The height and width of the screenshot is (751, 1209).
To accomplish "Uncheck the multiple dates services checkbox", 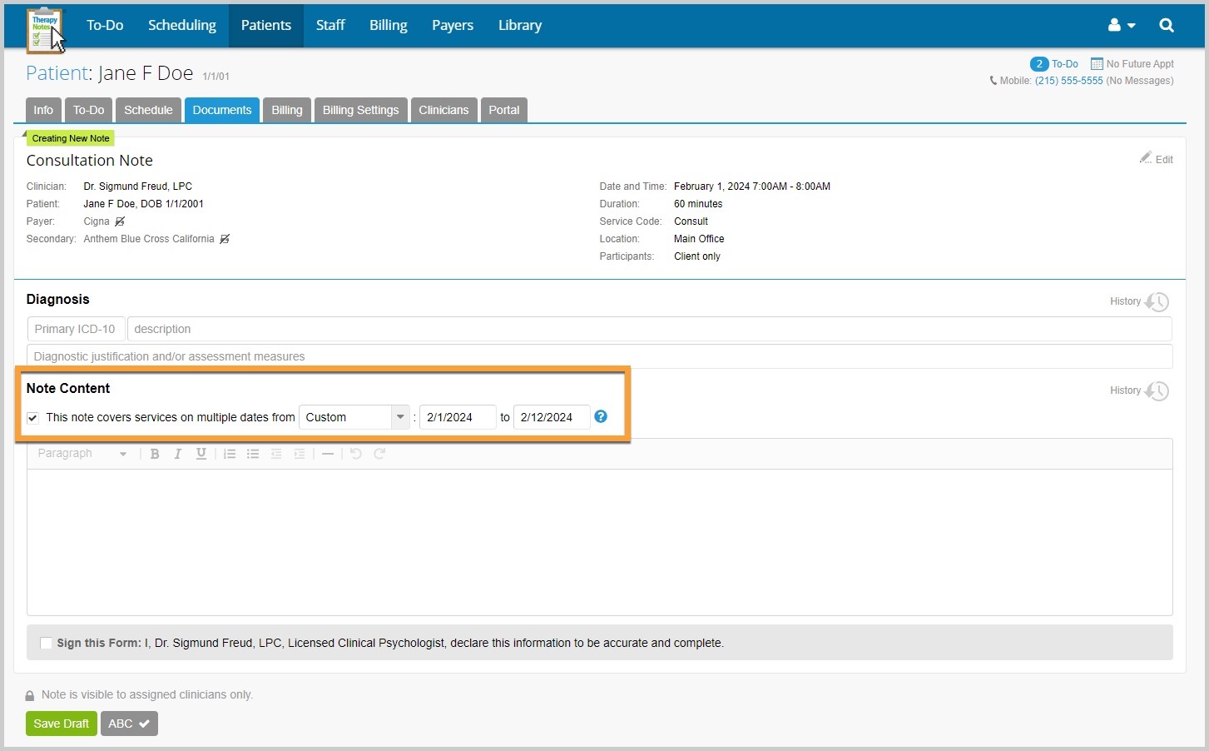I will point(32,417).
